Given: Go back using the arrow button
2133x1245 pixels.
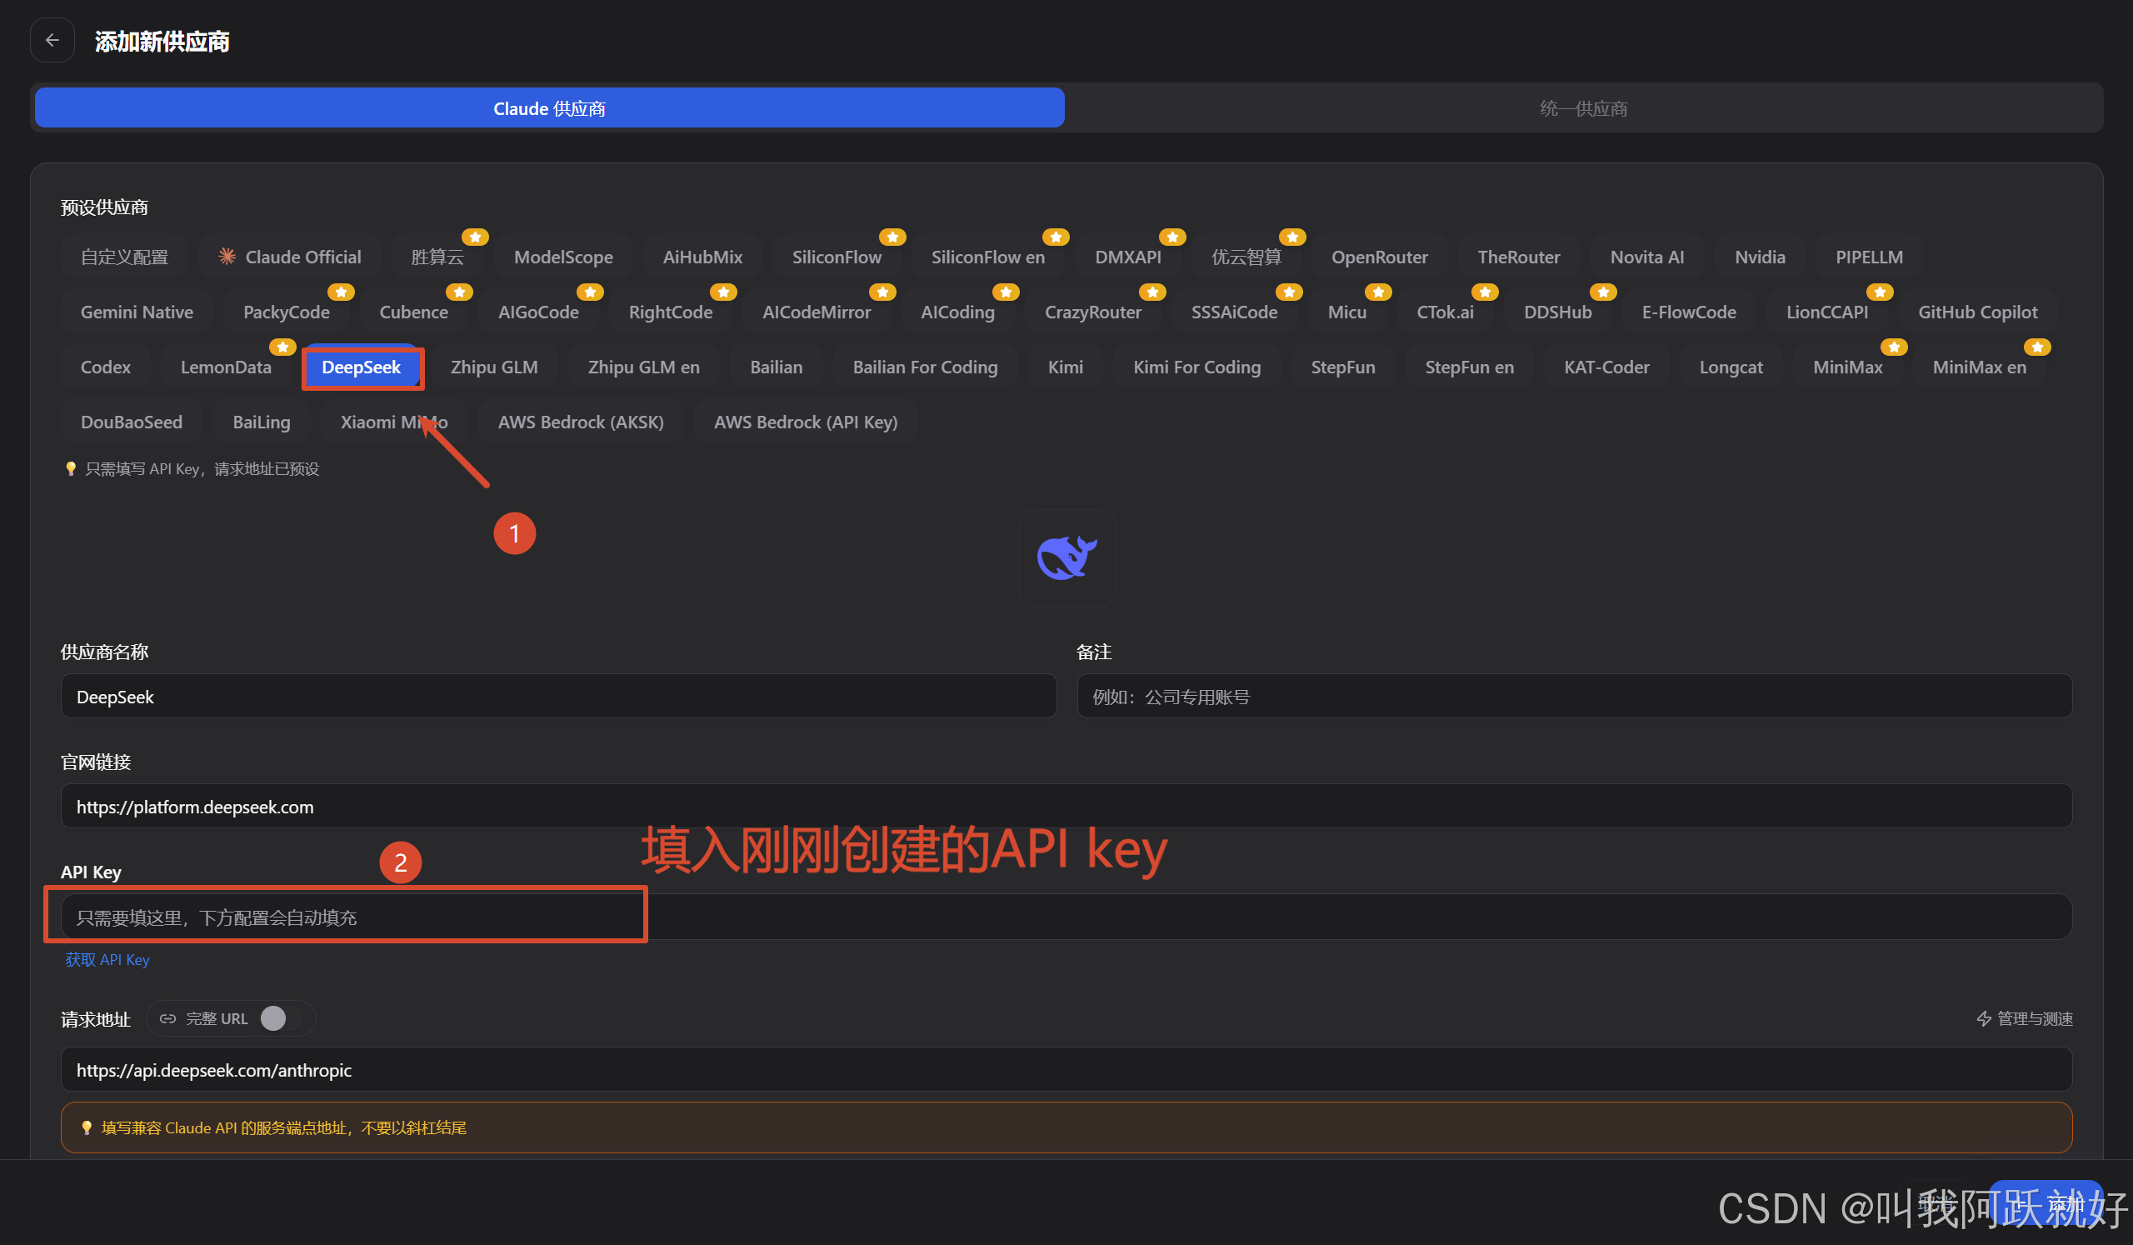Looking at the screenshot, I should pos(52,41).
